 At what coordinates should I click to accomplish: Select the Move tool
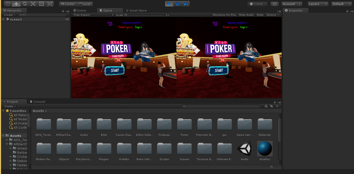pos(16,4)
